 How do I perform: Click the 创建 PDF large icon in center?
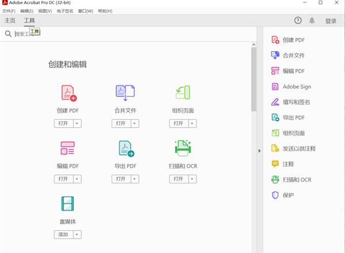click(x=69, y=93)
